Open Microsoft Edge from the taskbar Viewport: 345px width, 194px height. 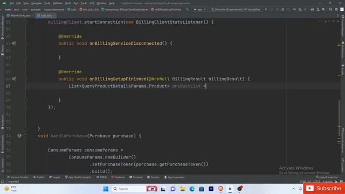click(192, 189)
